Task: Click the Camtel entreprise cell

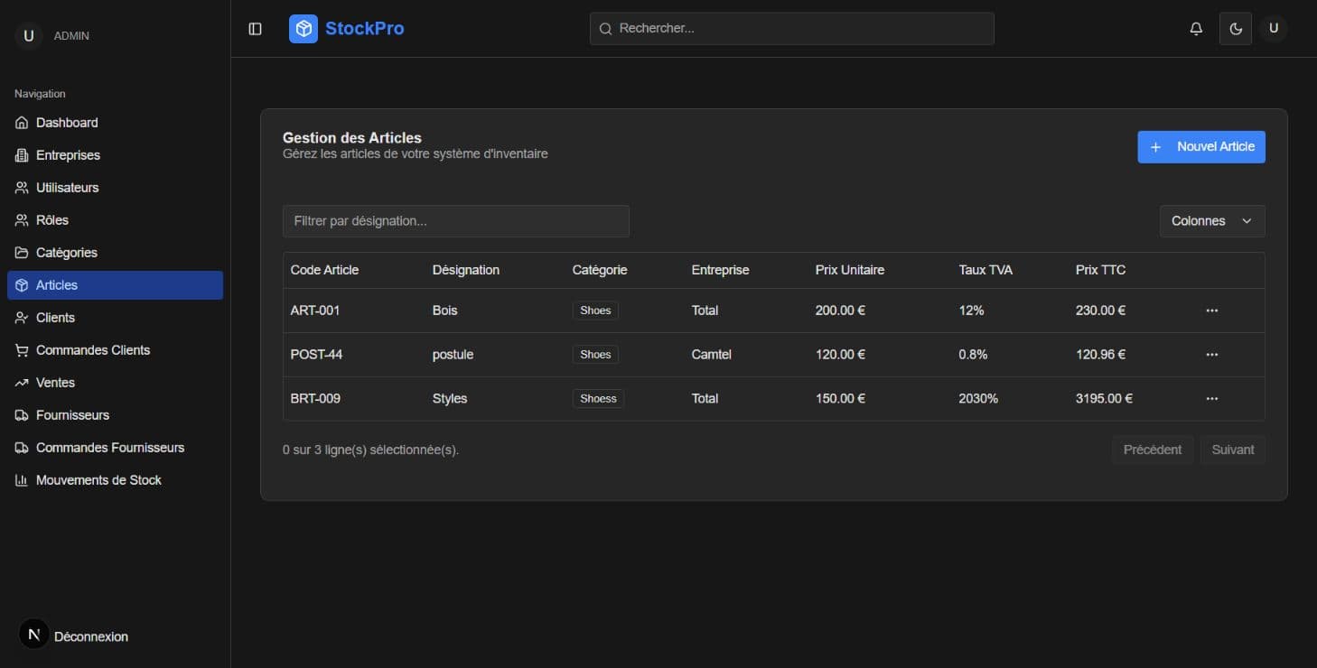Action: [x=712, y=355]
